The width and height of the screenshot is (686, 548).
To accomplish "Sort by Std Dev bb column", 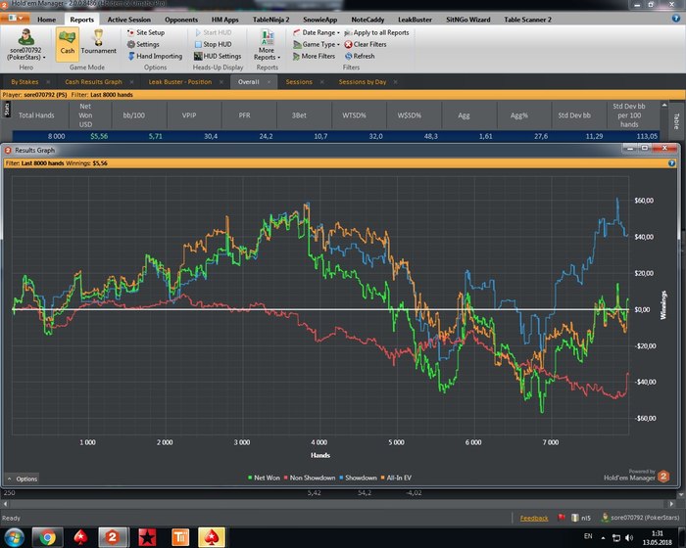I will coord(574,115).
